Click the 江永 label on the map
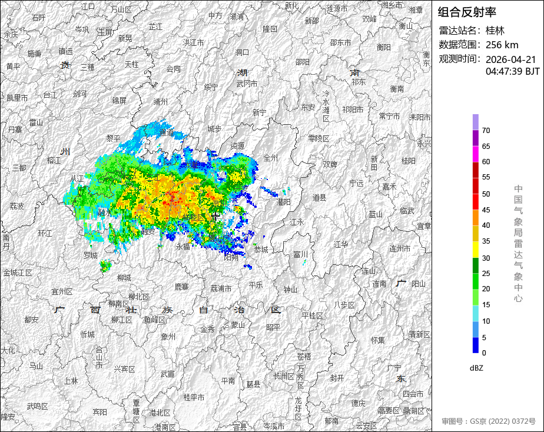The image size is (544, 432). 297,222
